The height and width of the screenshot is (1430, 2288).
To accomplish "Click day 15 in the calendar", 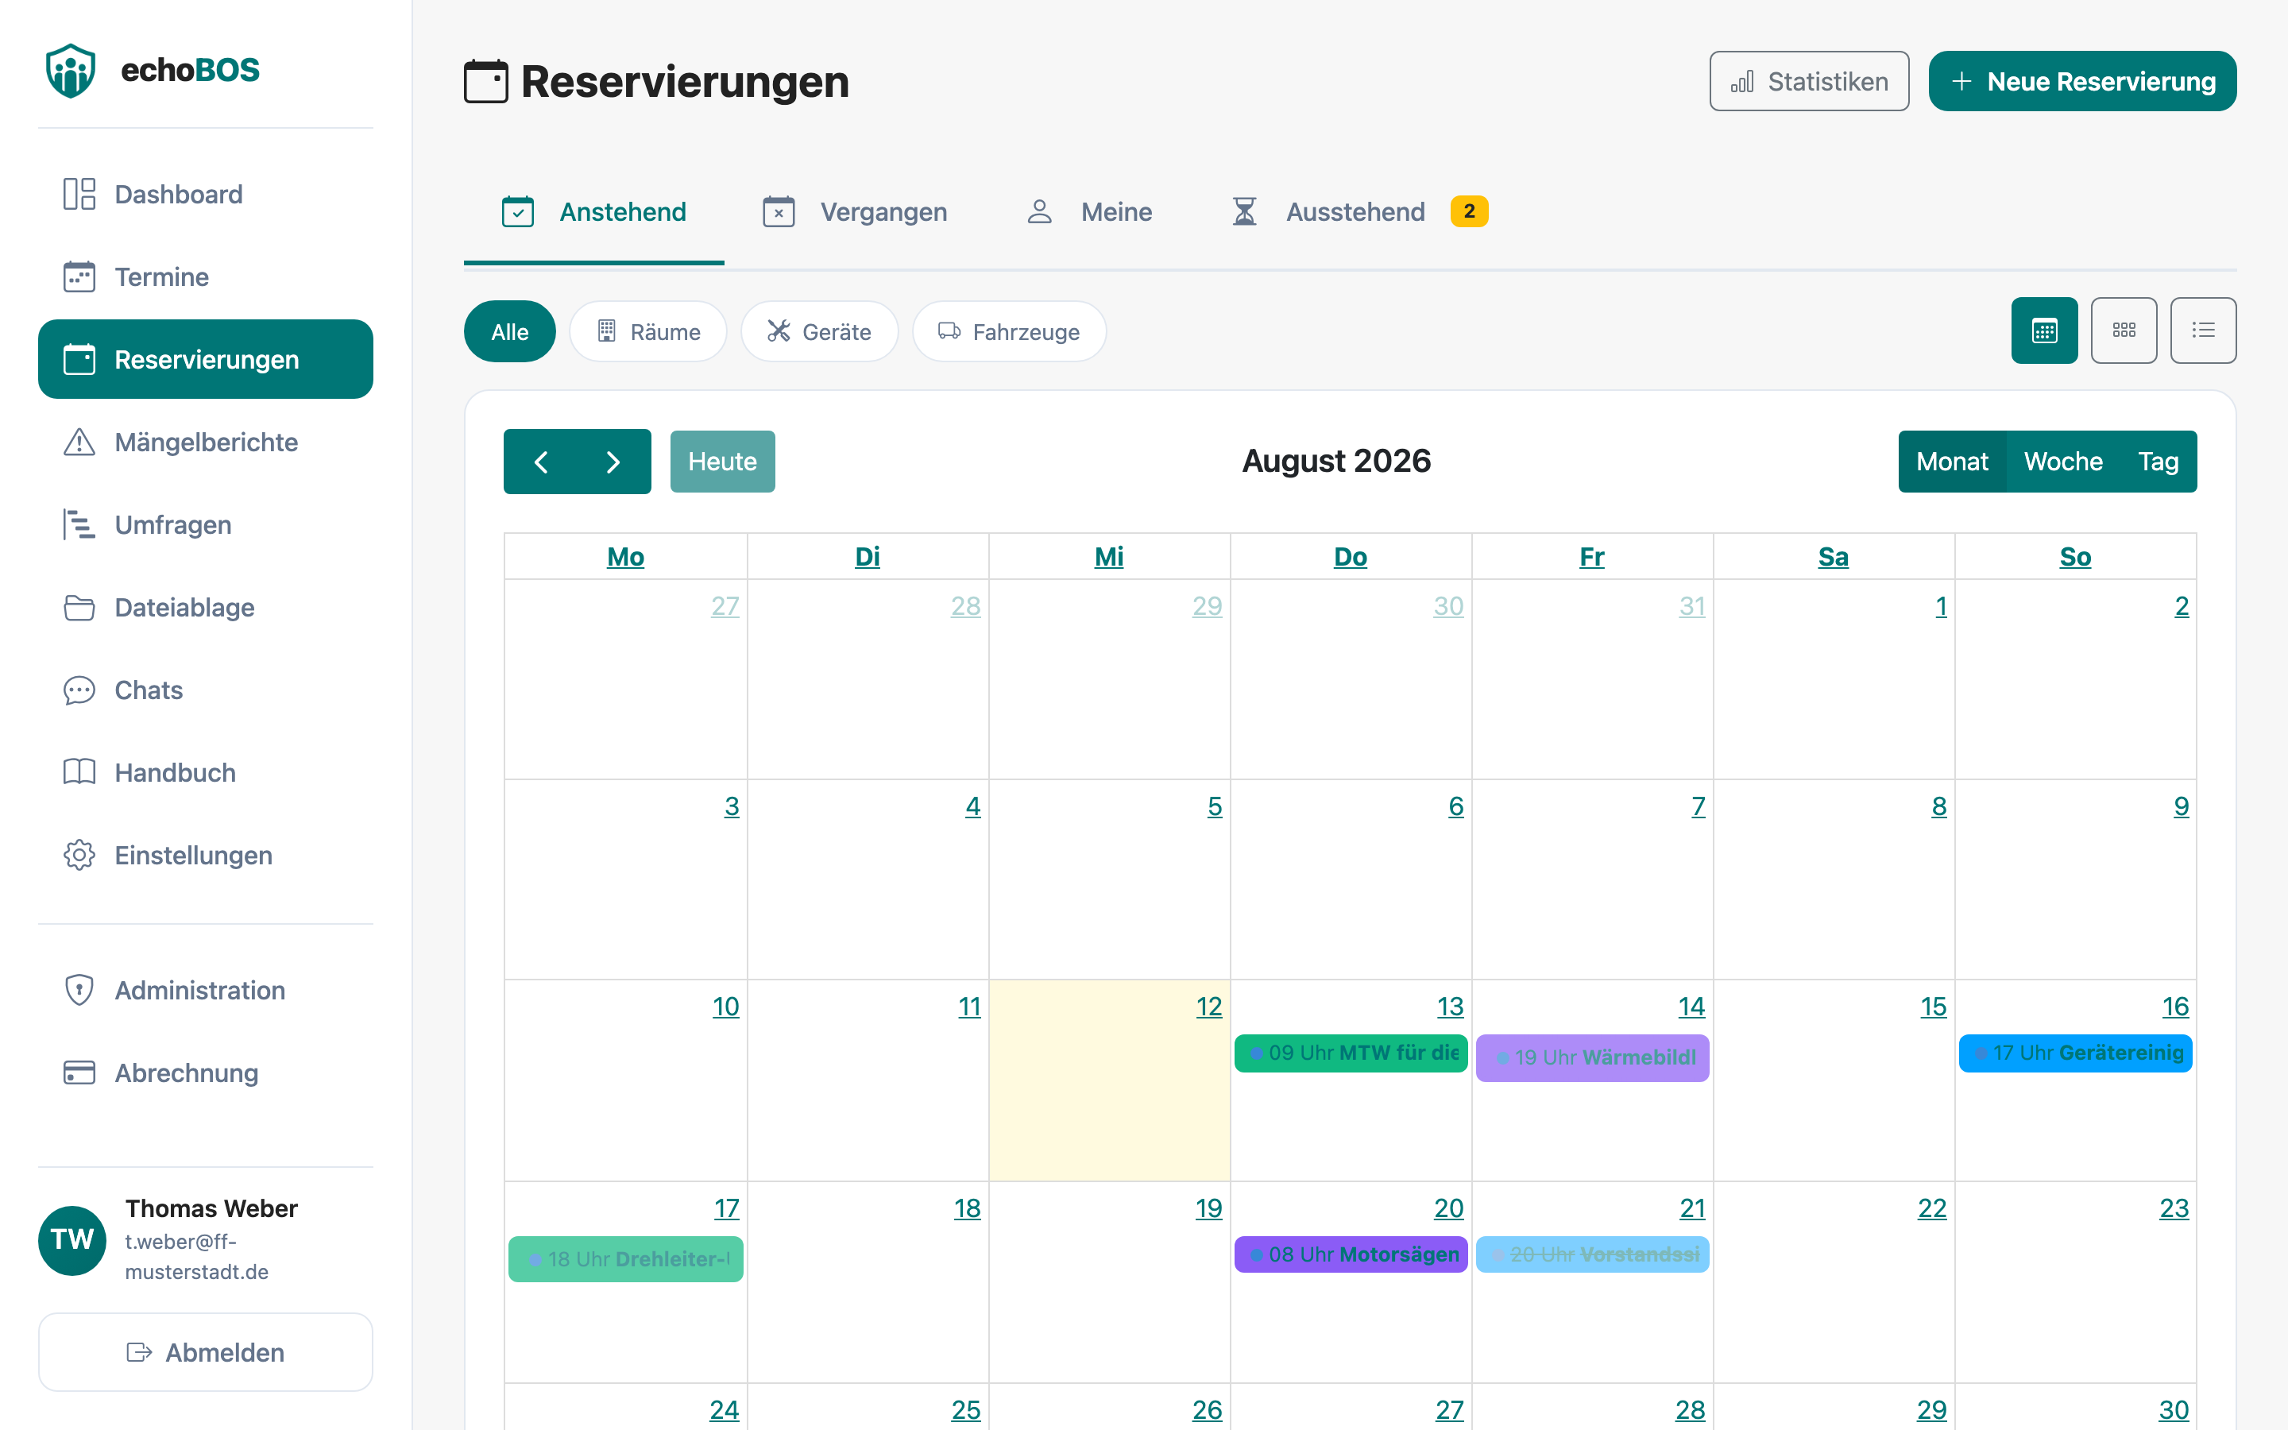I will [1933, 1007].
